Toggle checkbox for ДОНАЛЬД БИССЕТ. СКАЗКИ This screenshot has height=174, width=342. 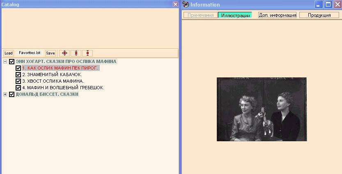tap(11, 94)
